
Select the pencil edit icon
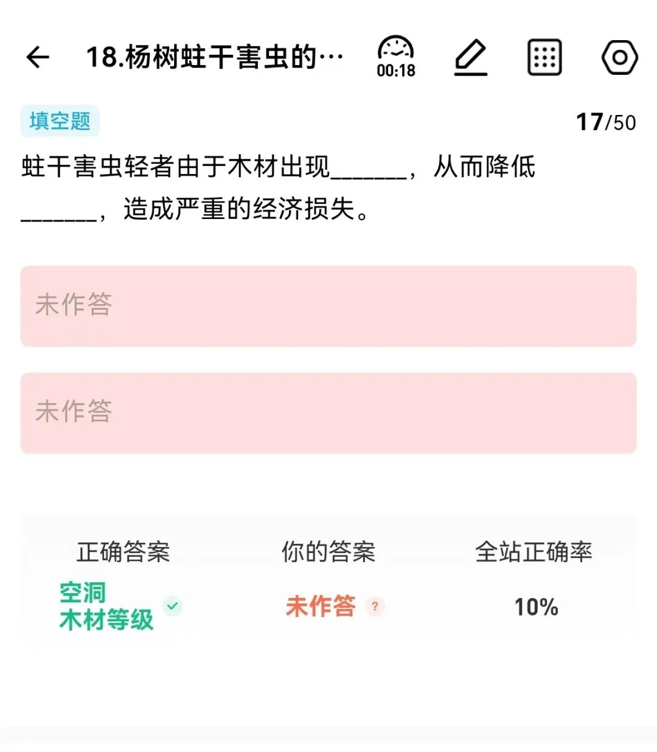(471, 57)
